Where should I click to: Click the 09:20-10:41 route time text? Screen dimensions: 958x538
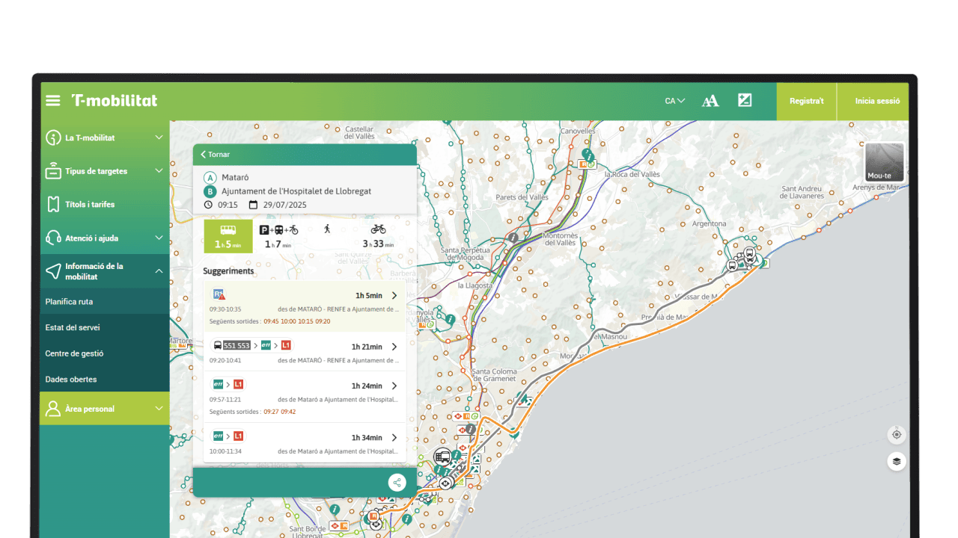[x=225, y=360]
